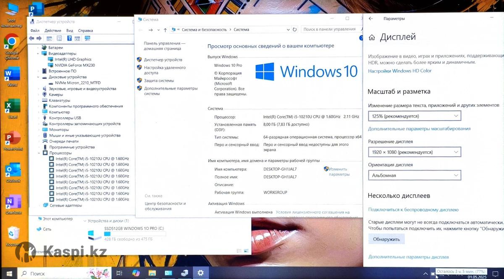
Task: Click the Back arrow in the Система window
Action: click(x=141, y=30)
